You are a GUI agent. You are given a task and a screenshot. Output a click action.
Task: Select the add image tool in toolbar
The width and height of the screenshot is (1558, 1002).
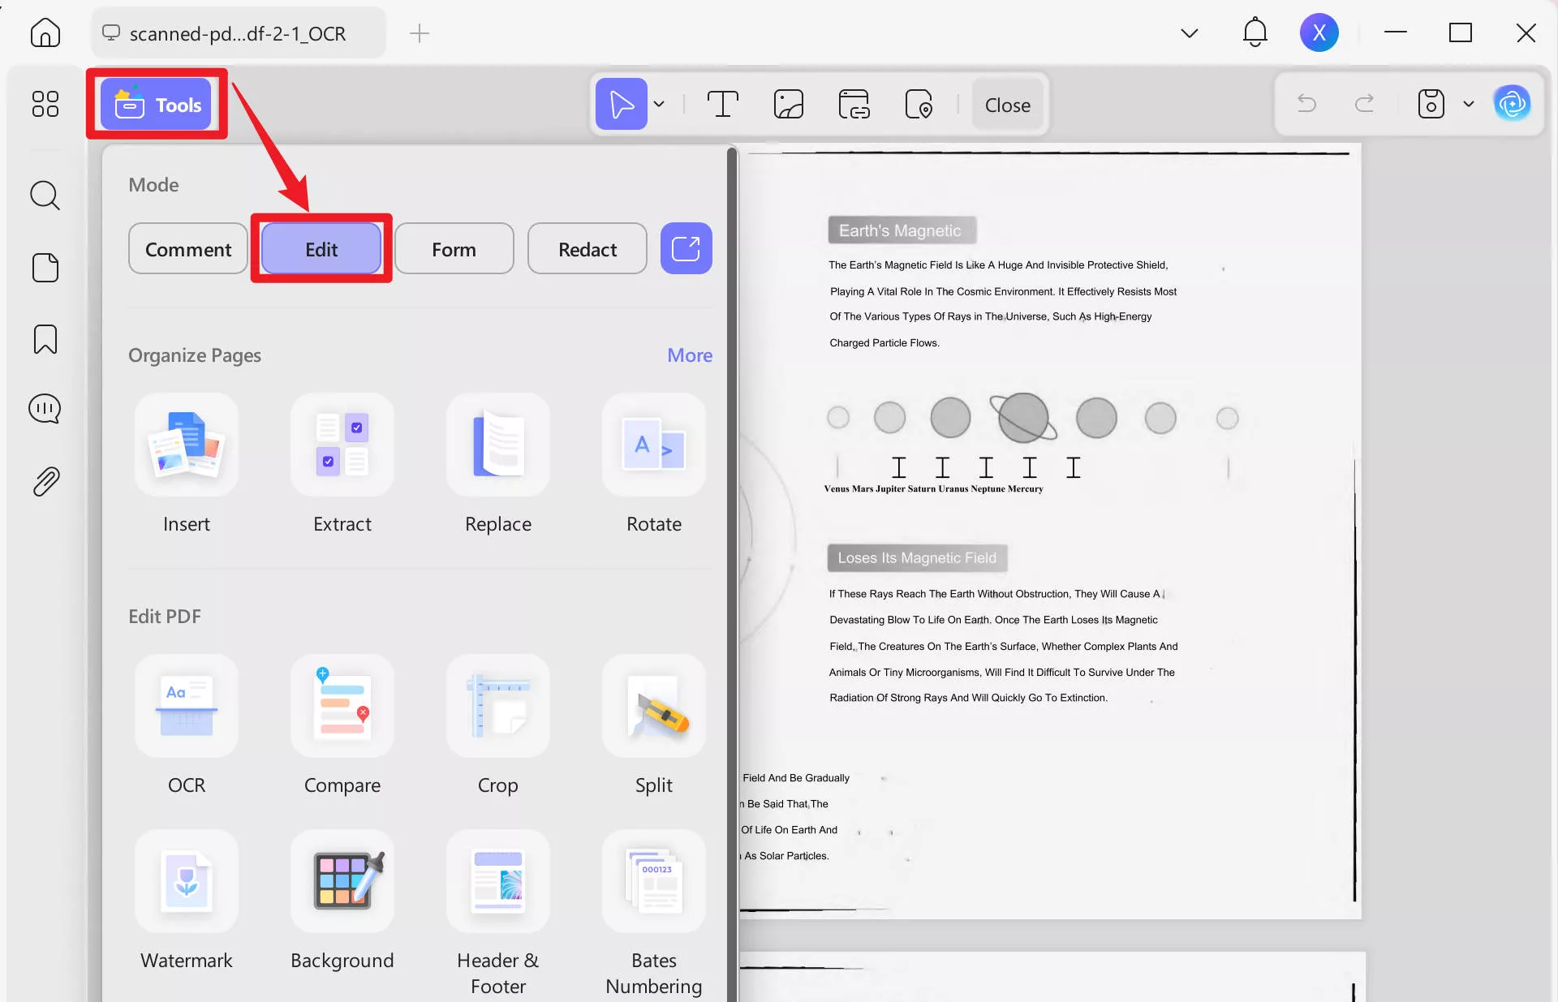(x=788, y=105)
